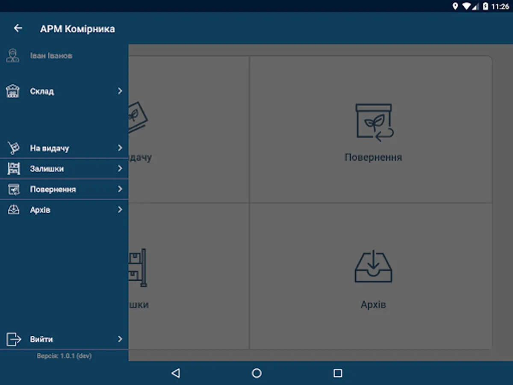Choose Вийти to log out
The width and height of the screenshot is (513, 385).
pos(41,340)
